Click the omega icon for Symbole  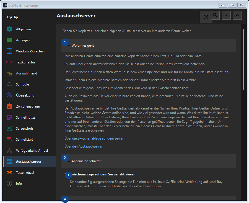click(9, 84)
